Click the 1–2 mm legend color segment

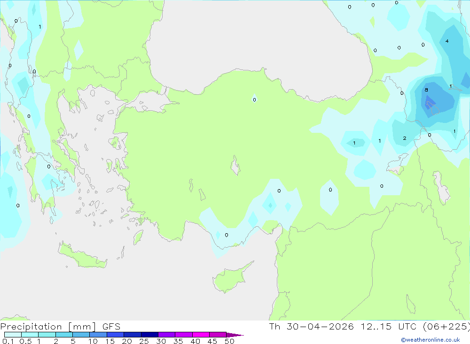point(47,335)
